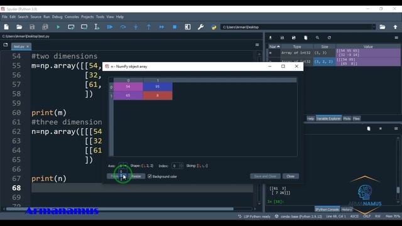This screenshot has height=226, width=402.
Task: Click the Index input field
Action: (176, 166)
